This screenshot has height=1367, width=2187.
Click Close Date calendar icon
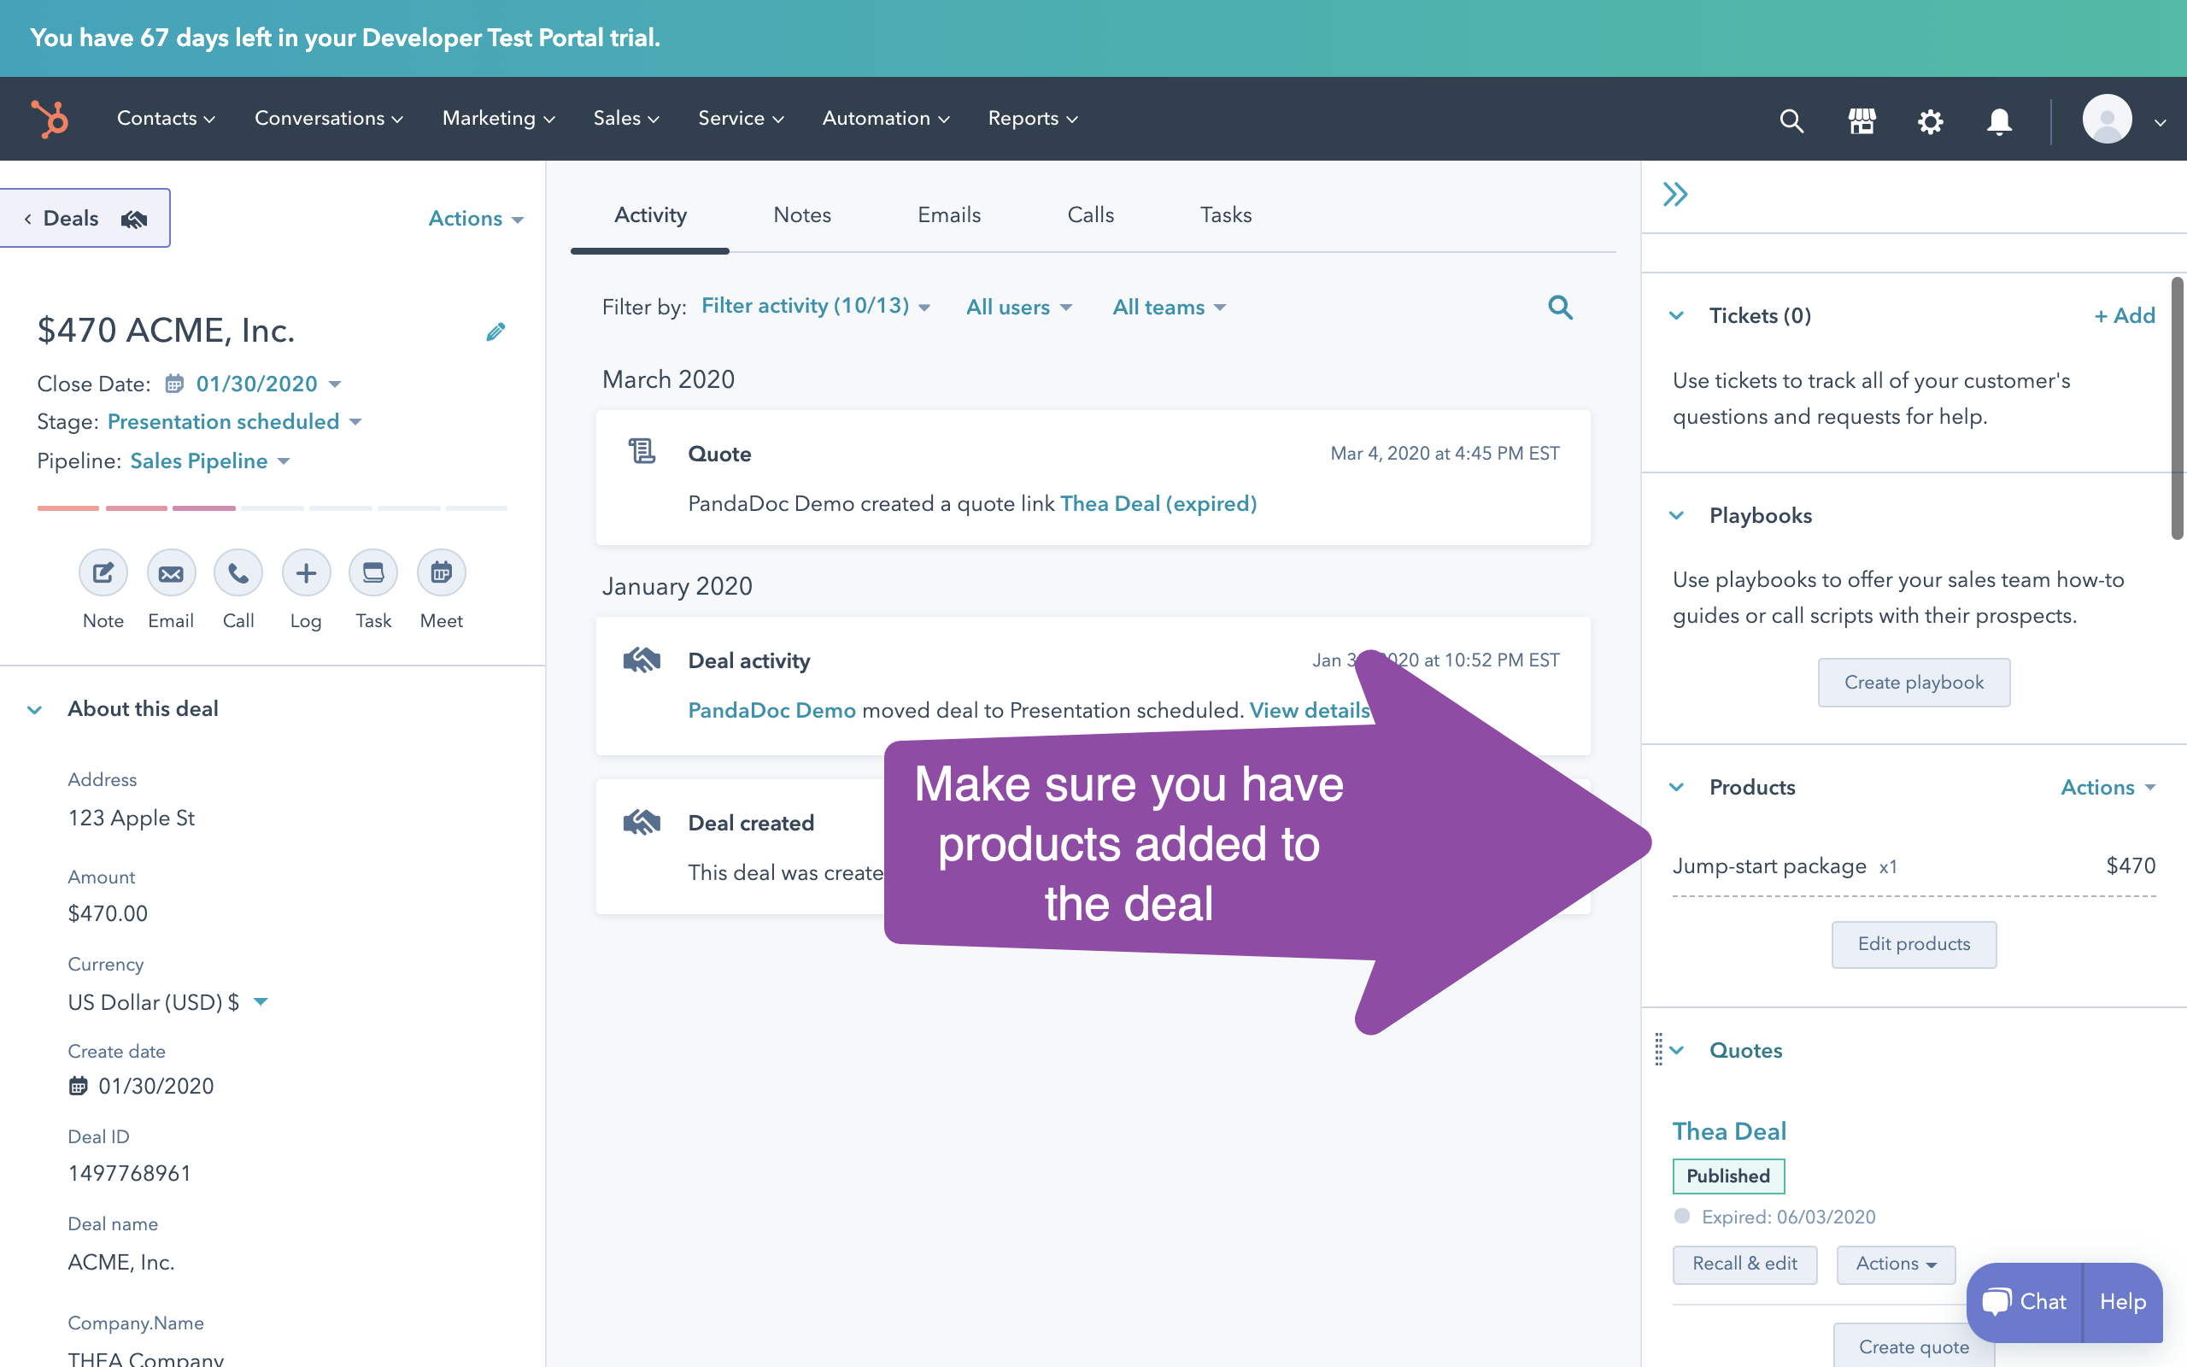tap(174, 384)
